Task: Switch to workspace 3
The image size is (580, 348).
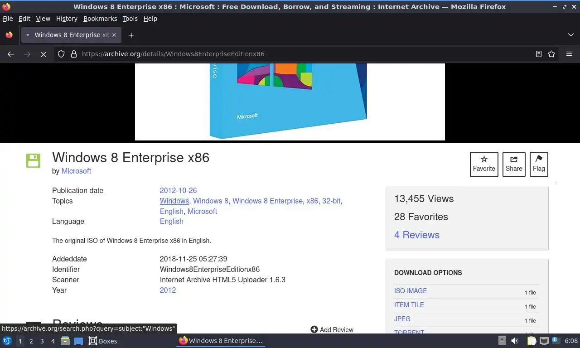Action: pyautogui.click(x=42, y=341)
